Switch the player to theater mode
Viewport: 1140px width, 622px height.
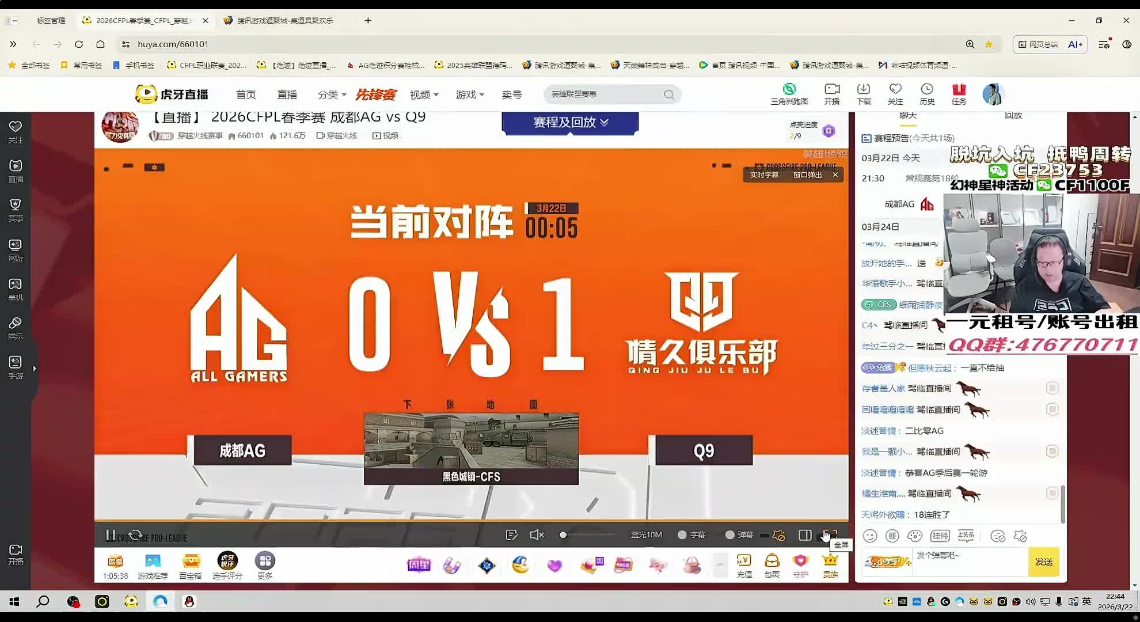[805, 535]
